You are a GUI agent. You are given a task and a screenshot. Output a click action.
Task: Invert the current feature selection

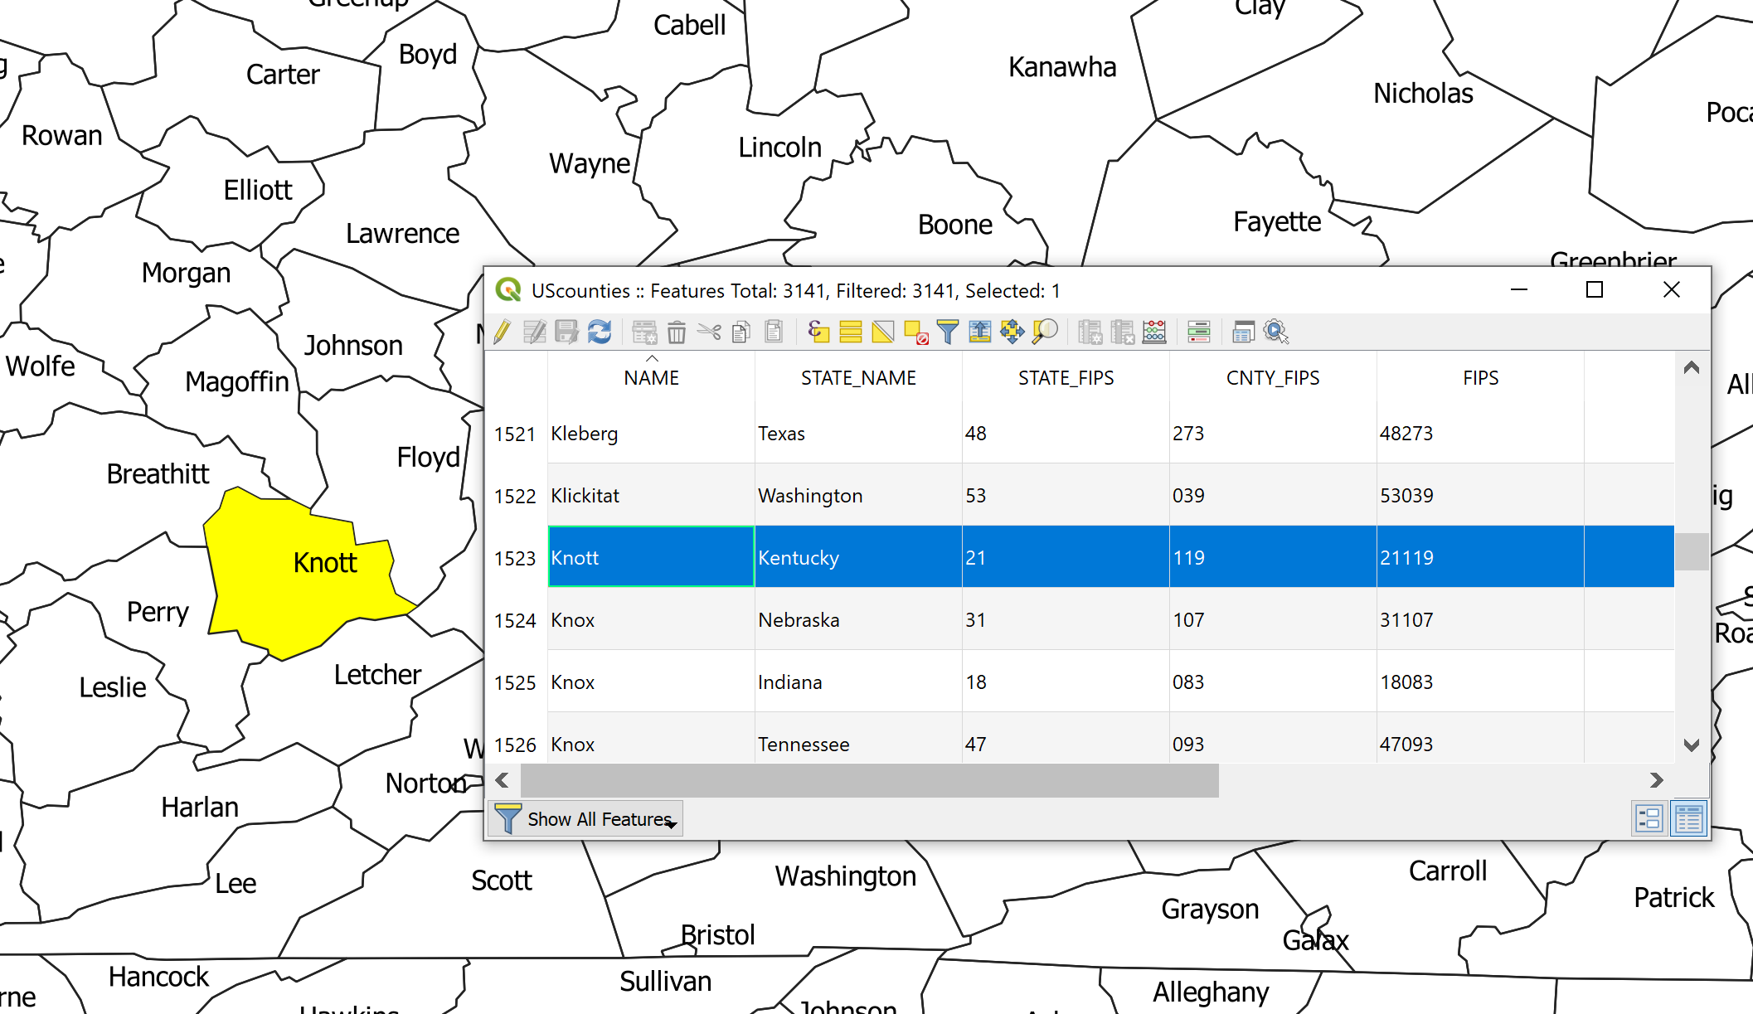point(882,332)
